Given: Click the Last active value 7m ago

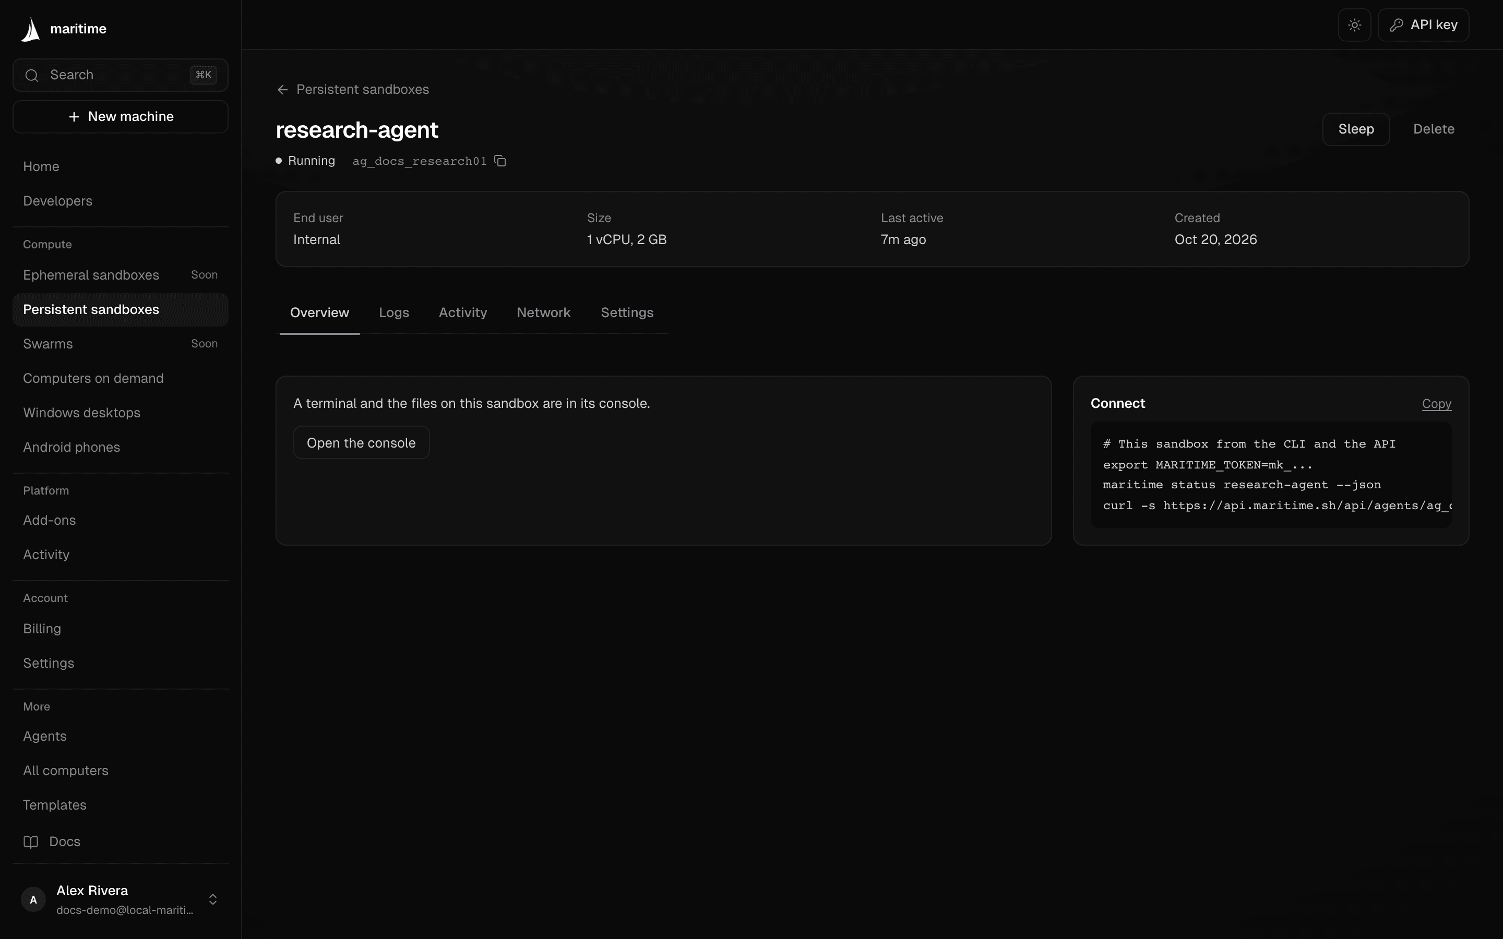Looking at the screenshot, I should click(903, 240).
